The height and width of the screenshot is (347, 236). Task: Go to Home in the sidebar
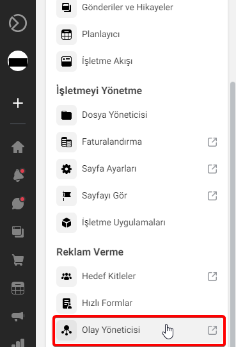pyautogui.click(x=18, y=147)
